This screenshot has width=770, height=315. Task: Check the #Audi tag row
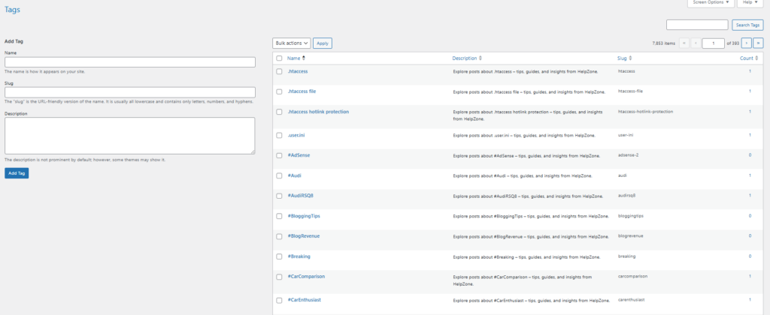click(279, 175)
